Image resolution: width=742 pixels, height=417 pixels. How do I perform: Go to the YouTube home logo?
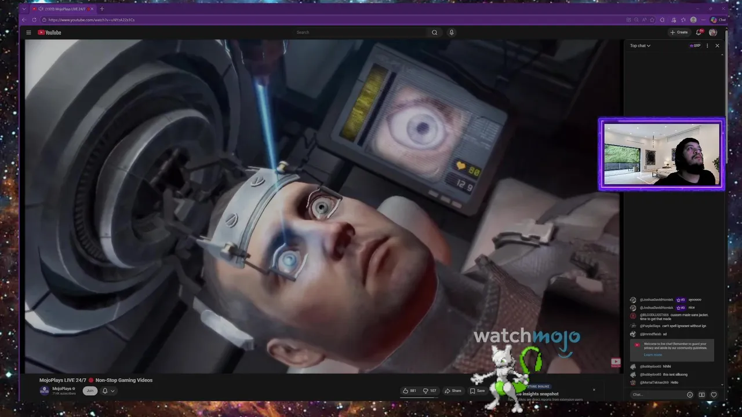50,32
